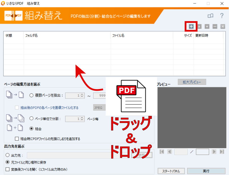Viewport: 229px width, 175px height.
Task: Jump to the first preview page
Action: point(162,152)
